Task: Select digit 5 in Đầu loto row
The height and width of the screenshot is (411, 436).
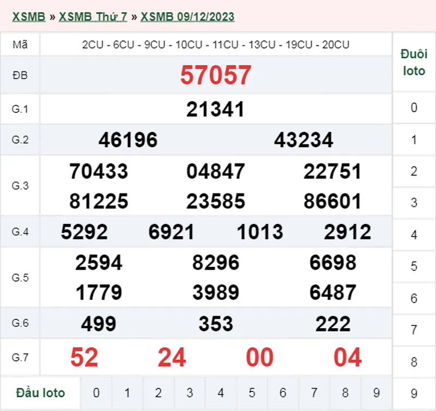Action: pyautogui.click(x=252, y=392)
